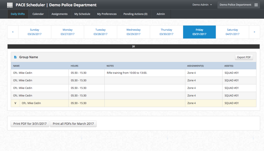Open My Preferences tab
Viewport: 264px width, 151px height.
point(107,14)
